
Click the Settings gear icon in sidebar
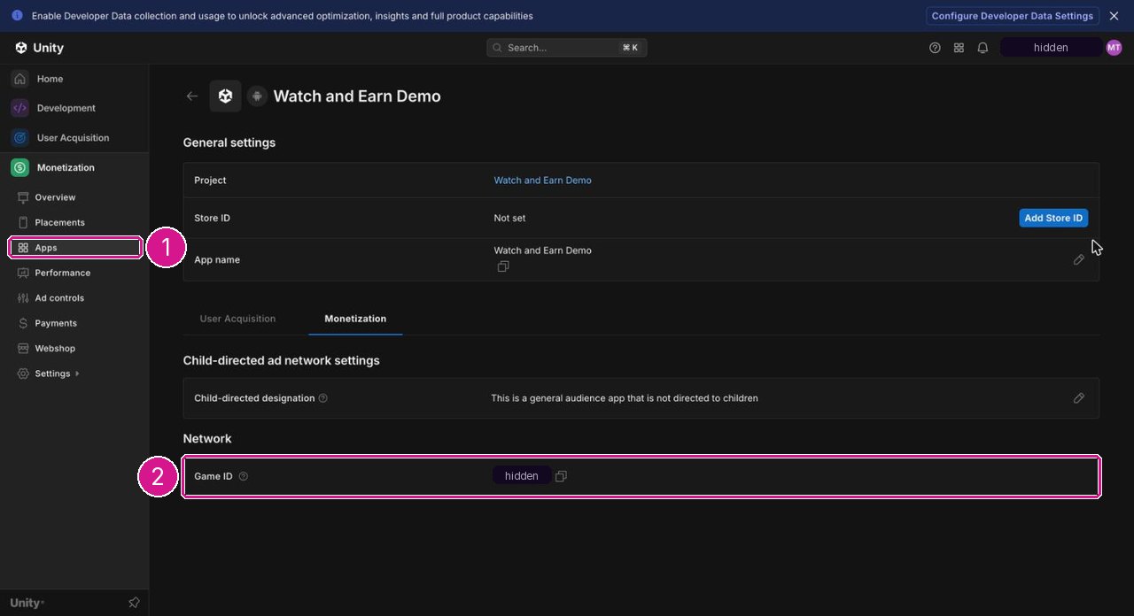tap(23, 373)
